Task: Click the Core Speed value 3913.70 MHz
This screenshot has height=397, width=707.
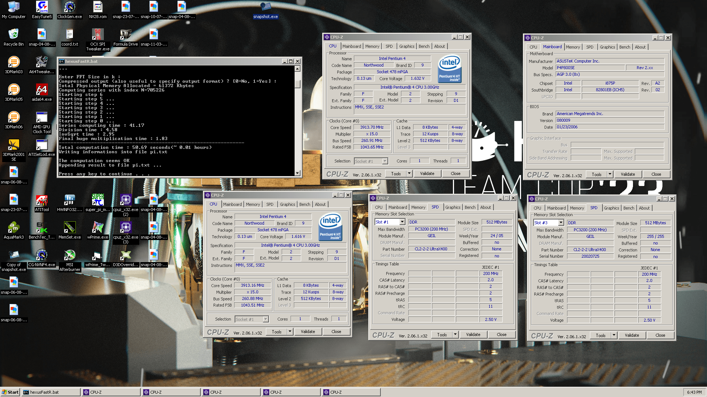Action: pyautogui.click(x=372, y=127)
